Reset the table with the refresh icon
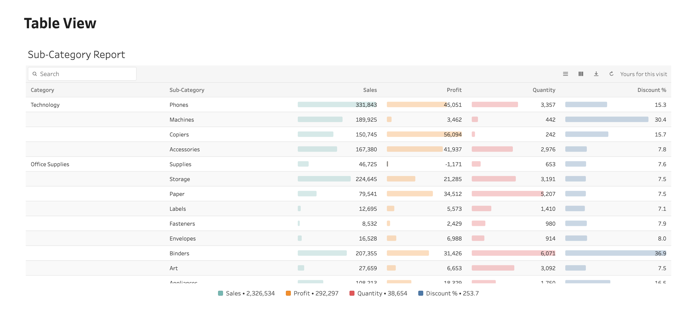697x317 pixels. (x=611, y=74)
